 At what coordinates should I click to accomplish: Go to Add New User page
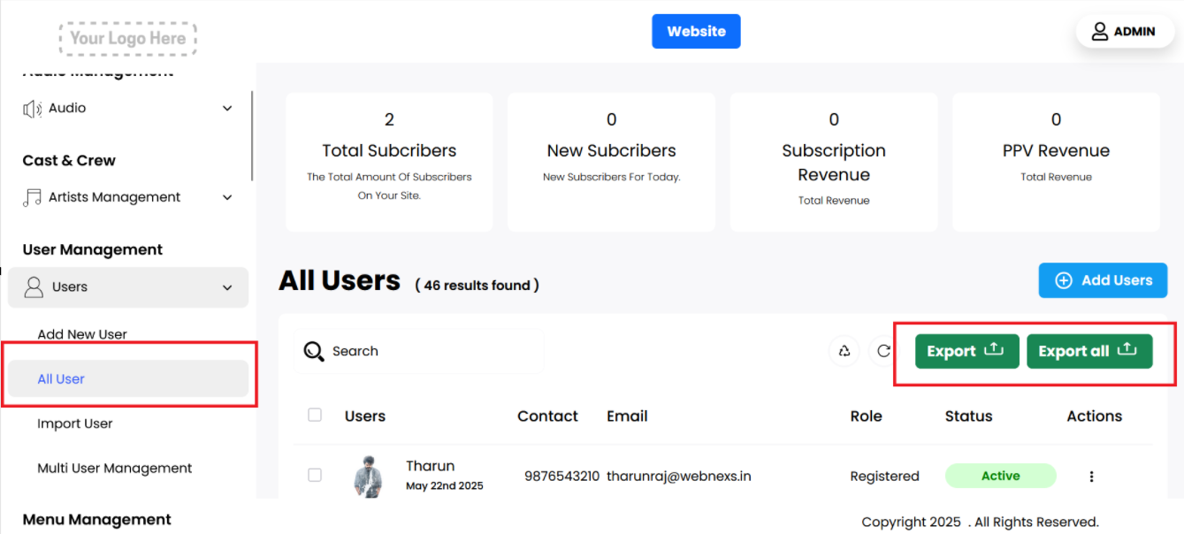tap(82, 334)
